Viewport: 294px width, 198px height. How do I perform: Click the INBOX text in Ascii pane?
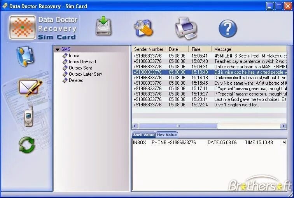coord(140,142)
